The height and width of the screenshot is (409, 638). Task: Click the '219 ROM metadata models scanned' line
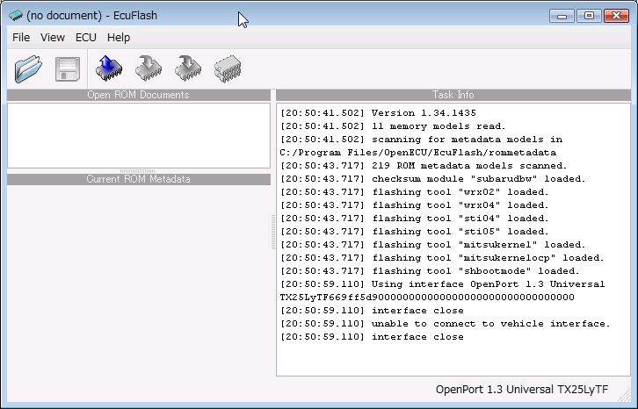424,166
